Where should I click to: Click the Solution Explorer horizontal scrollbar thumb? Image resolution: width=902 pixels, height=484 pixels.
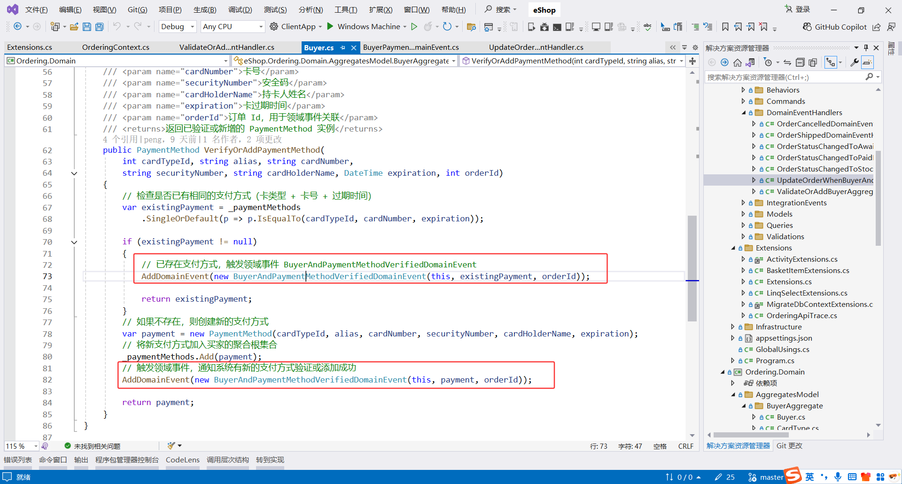pos(750,435)
